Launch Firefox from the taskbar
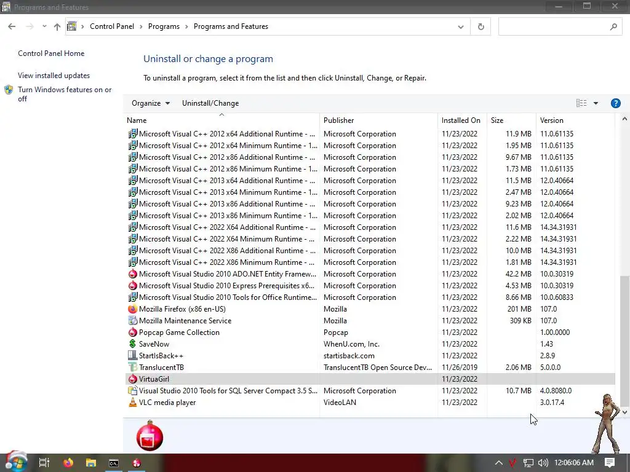 tap(68, 463)
